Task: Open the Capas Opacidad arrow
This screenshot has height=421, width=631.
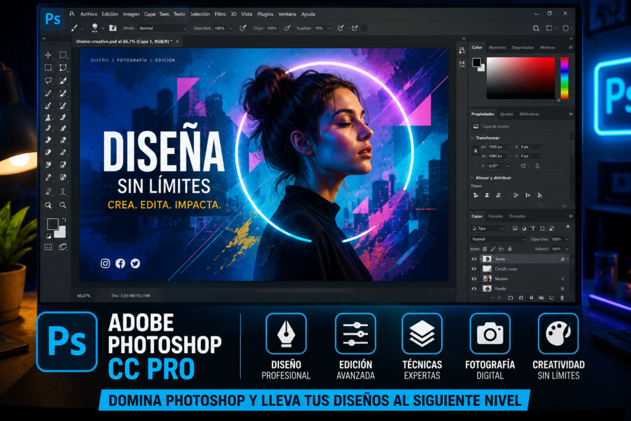Action: pyautogui.click(x=567, y=239)
